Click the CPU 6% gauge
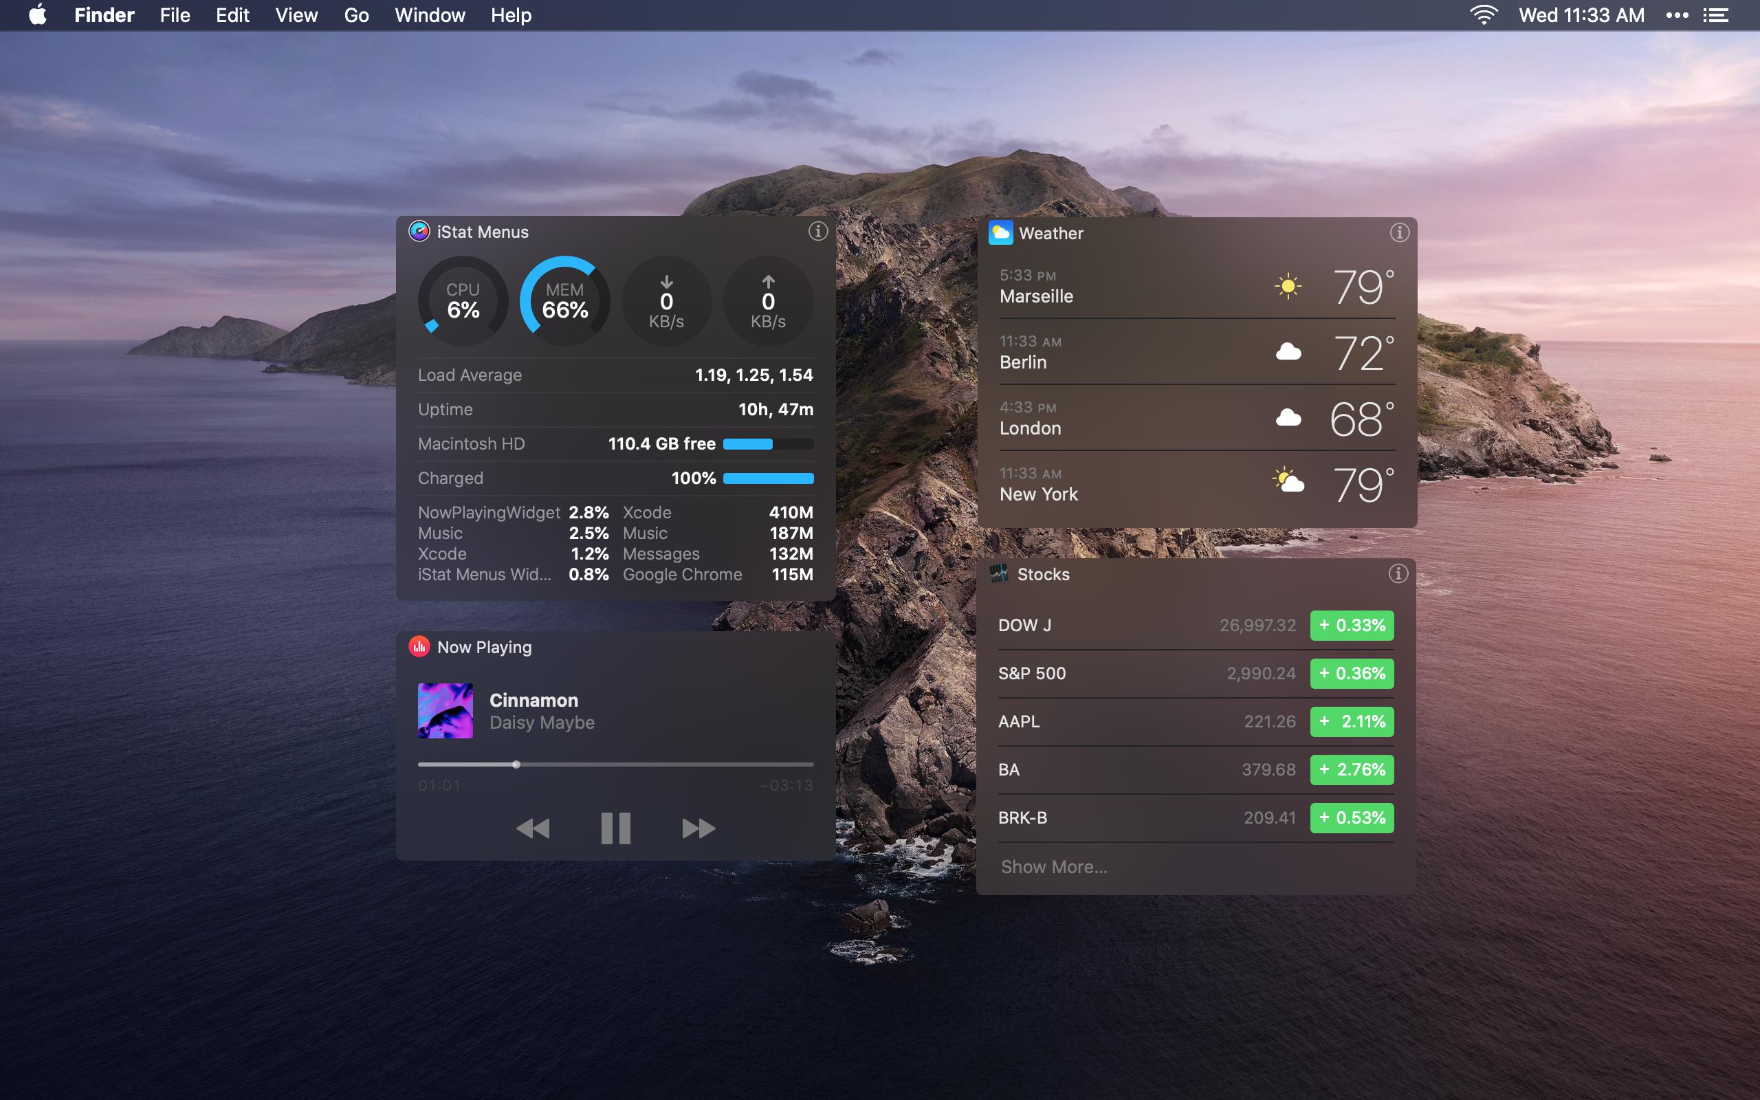 [x=463, y=300]
